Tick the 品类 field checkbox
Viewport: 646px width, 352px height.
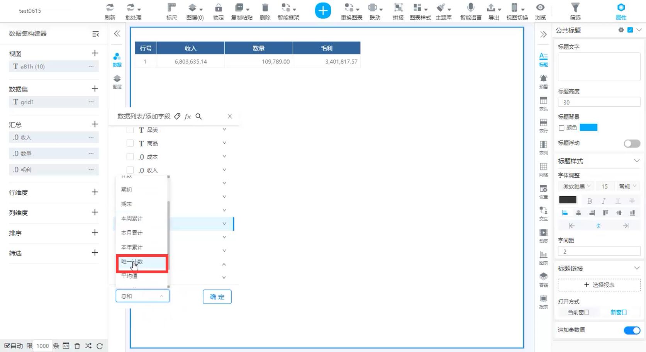click(x=130, y=130)
